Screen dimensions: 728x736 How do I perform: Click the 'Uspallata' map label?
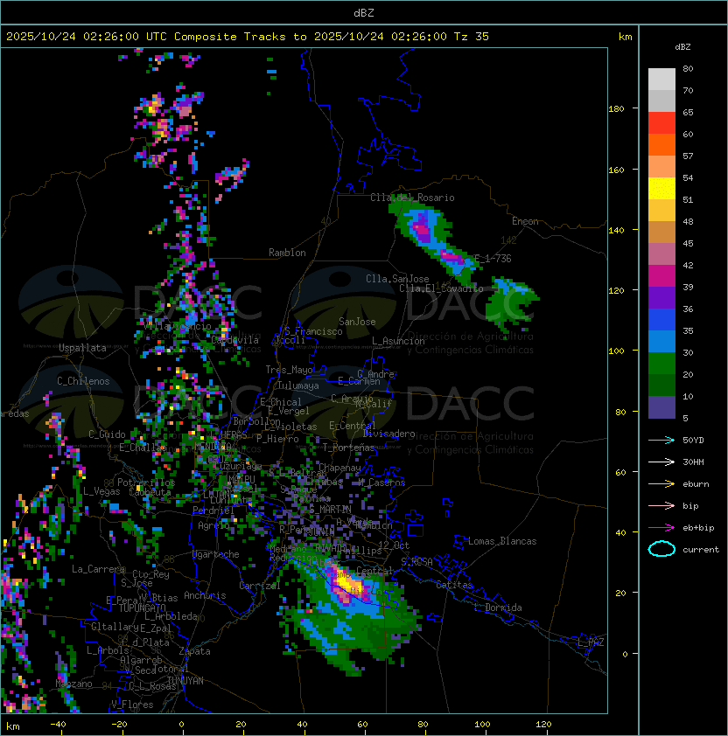82,348
